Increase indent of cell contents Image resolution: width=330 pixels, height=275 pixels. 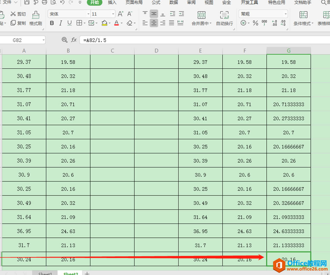pyautogui.click(x=181, y=14)
